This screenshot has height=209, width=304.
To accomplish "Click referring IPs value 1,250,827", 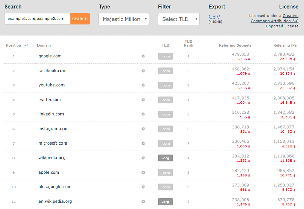I will 284,185.
